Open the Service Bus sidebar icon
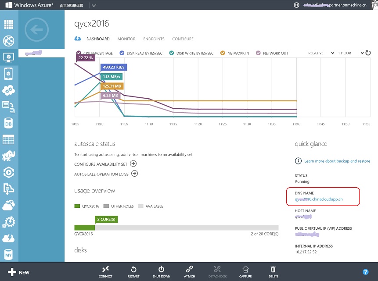Viewport: 378px width, 281px height. [9, 189]
